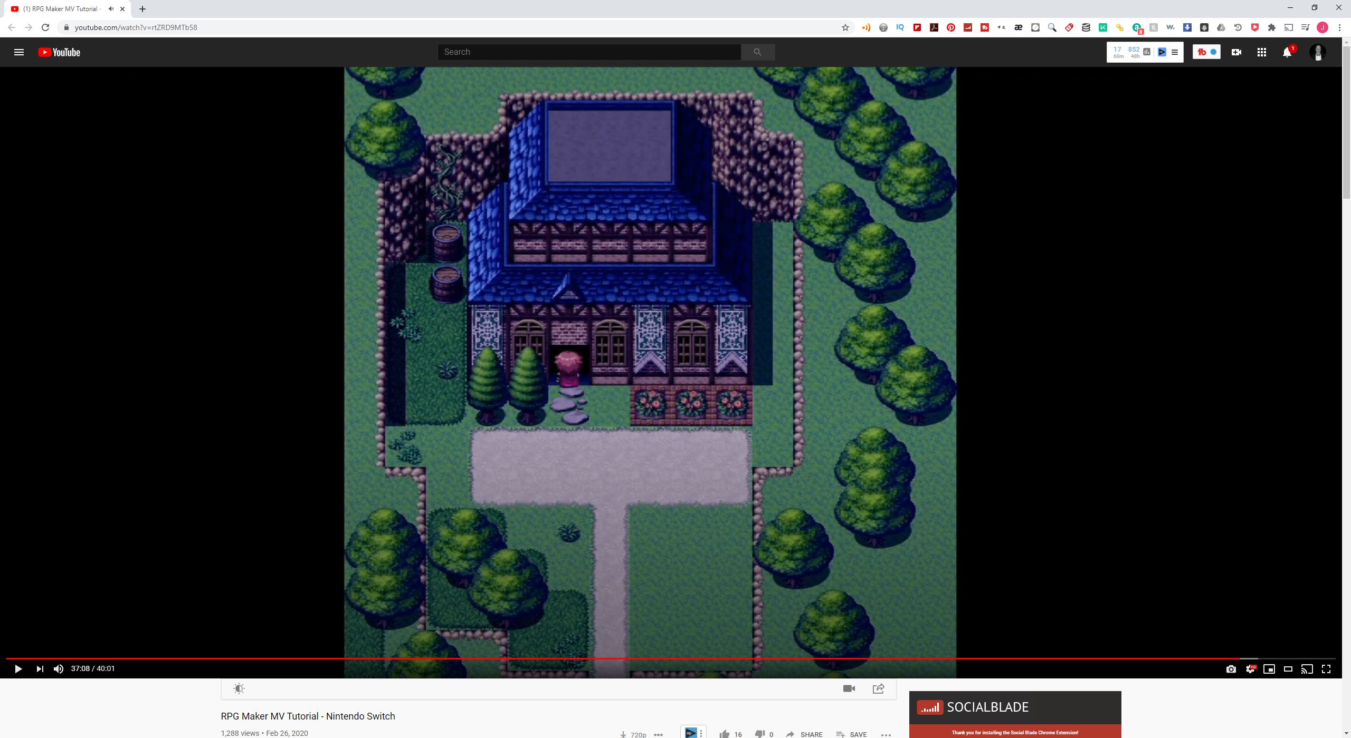Viewport: 1351px width, 738px height.
Task: Open the YouTube hamburger guide menu
Action: pos(19,52)
